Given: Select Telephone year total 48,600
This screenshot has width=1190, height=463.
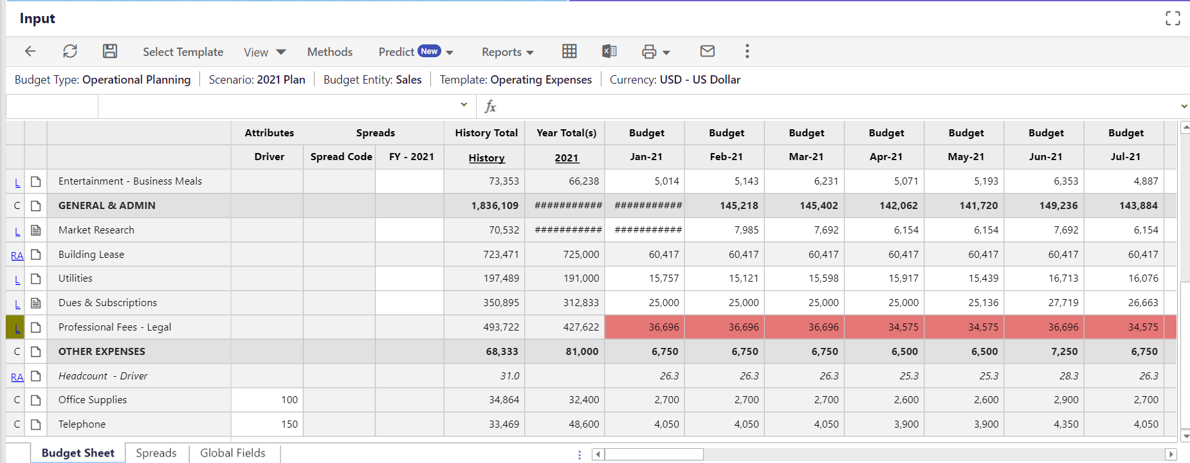Looking at the screenshot, I should click(x=565, y=424).
